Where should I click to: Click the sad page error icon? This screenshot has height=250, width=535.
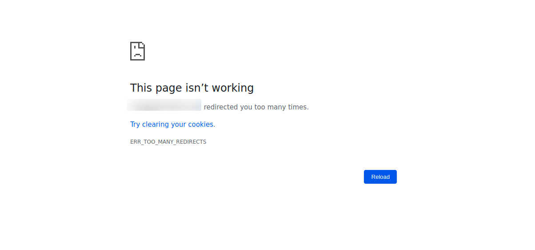(137, 51)
